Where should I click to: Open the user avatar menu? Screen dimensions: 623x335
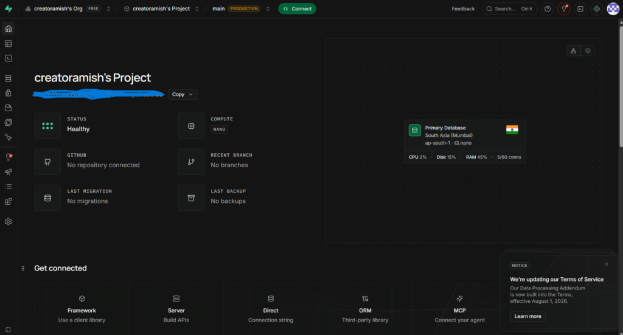coord(613,9)
